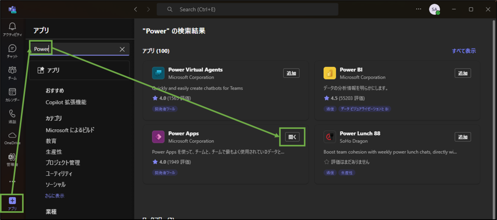Add Power Virtual Agents with 追加 button
497x220 pixels.
coord(291,73)
